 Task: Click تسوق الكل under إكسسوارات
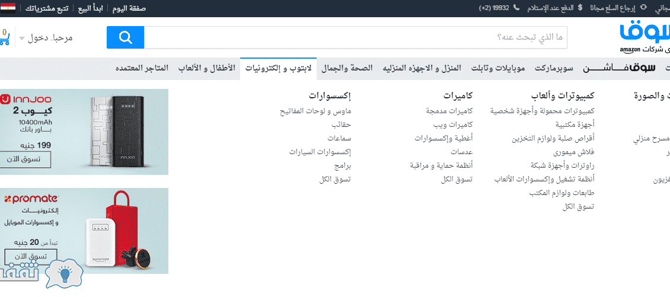click(x=335, y=179)
